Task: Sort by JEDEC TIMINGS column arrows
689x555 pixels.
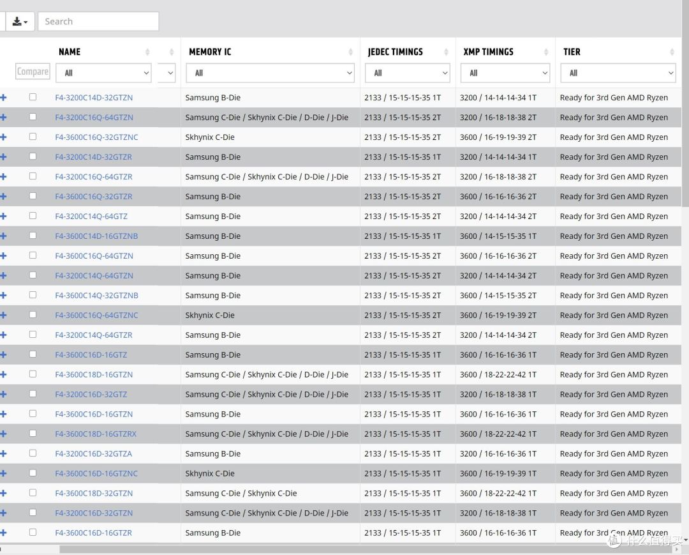Action: (446, 52)
